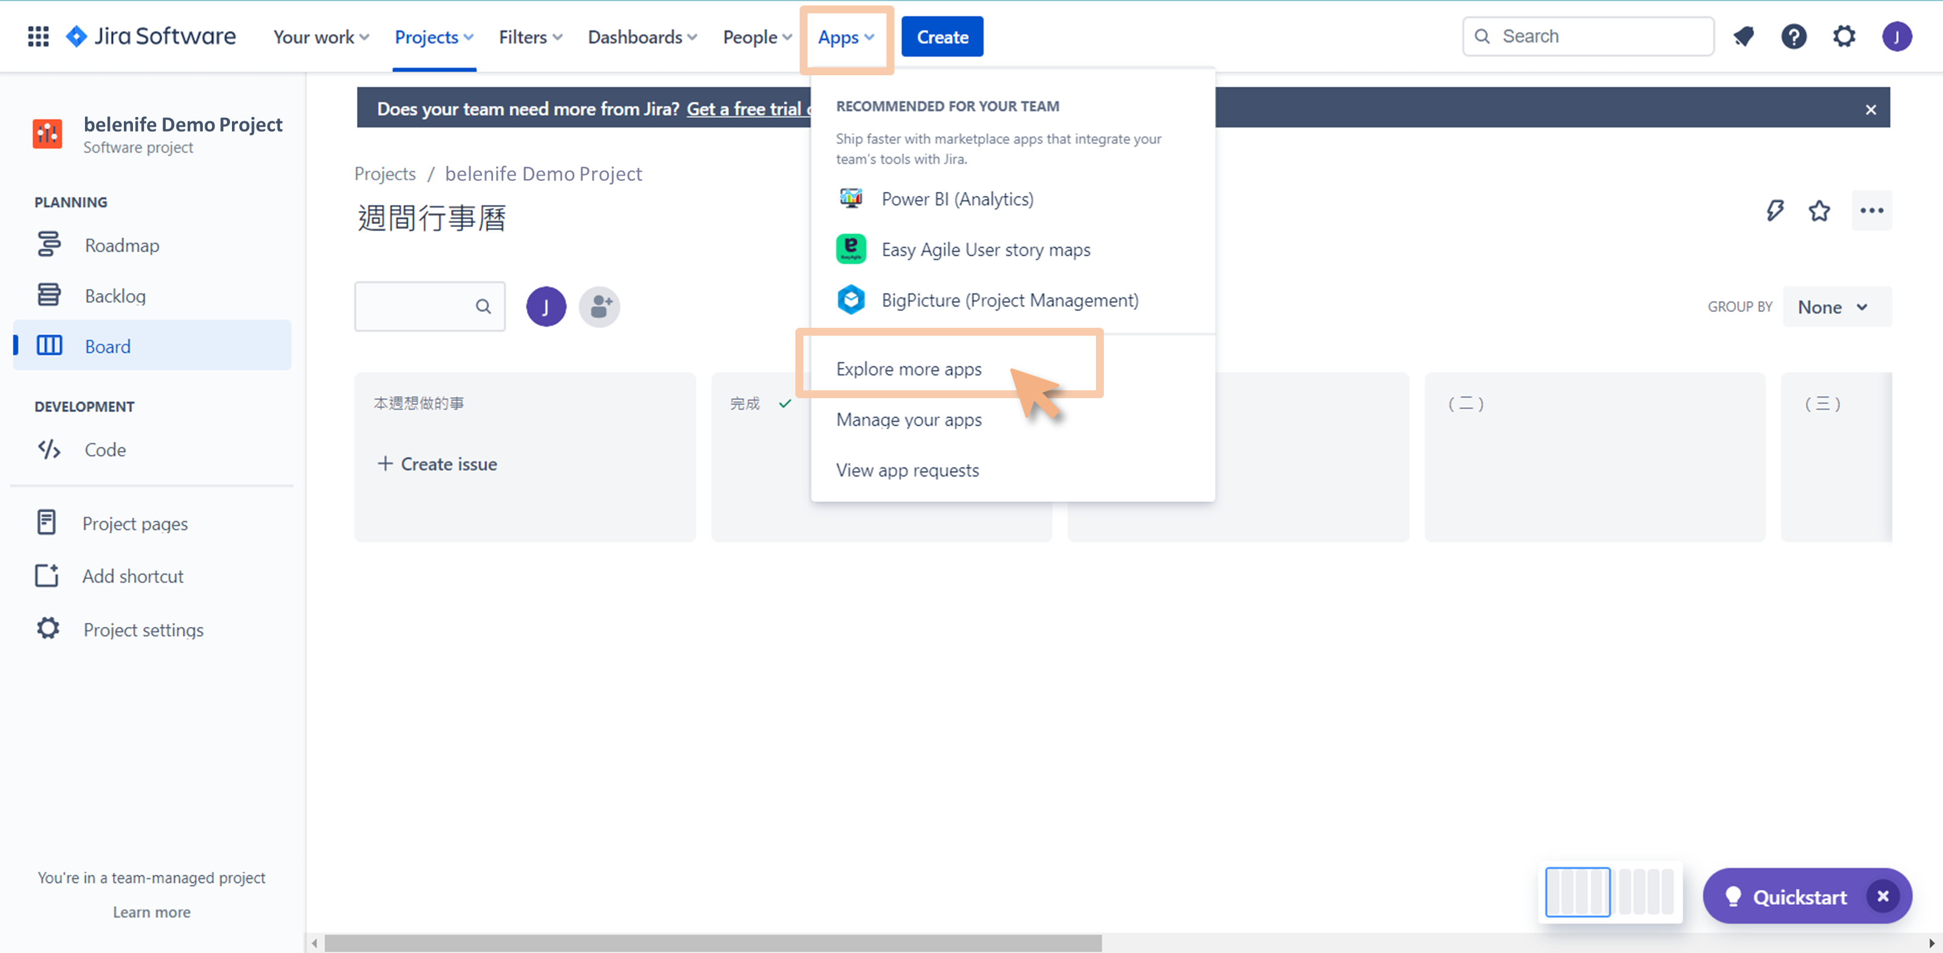Viewport: 1943px width, 953px height.
Task: Select Manage your apps
Action: [1012, 419]
